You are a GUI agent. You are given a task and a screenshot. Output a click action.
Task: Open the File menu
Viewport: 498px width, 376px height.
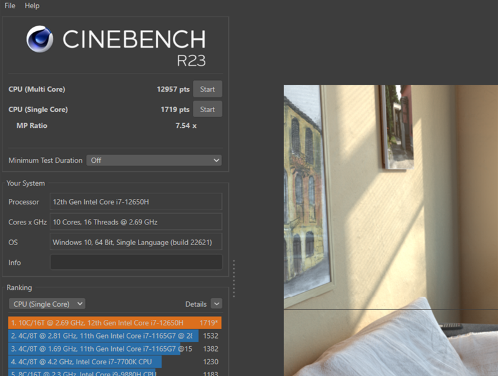(10, 6)
